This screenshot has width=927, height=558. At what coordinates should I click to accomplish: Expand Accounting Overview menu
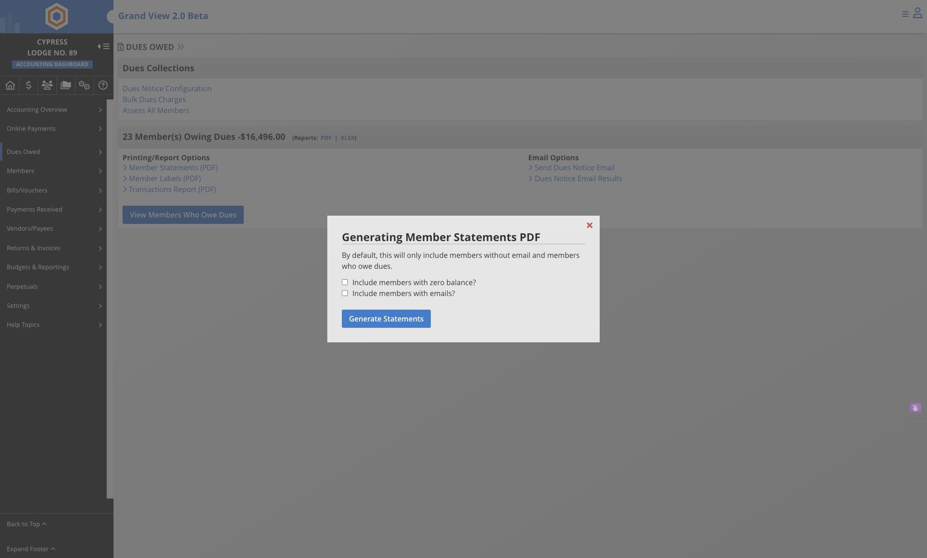tap(54, 109)
